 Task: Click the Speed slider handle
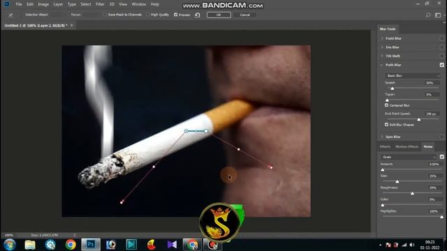(x=393, y=89)
